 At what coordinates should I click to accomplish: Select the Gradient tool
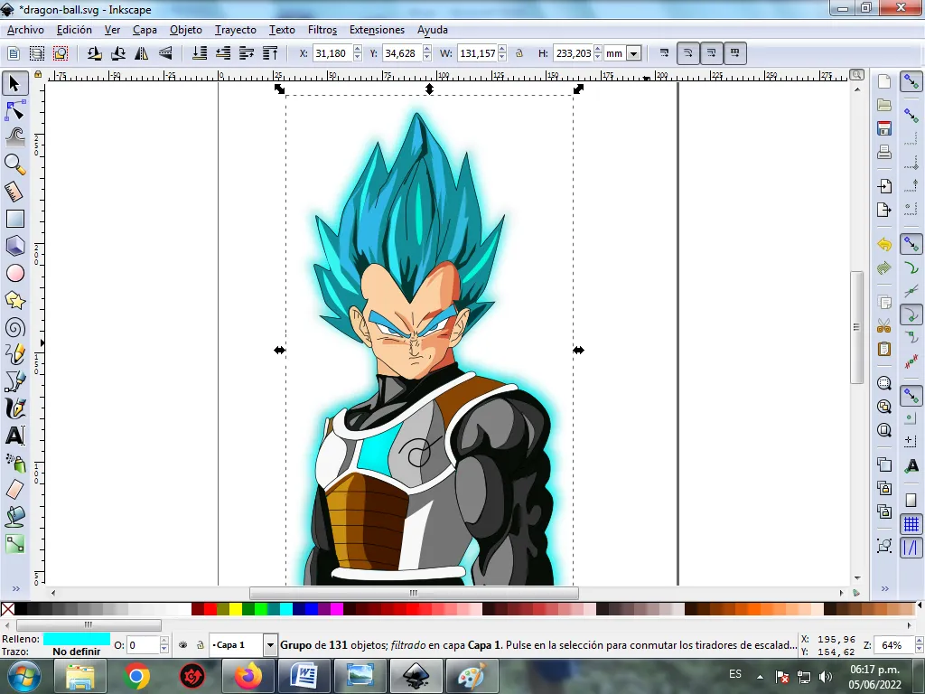tap(14, 544)
